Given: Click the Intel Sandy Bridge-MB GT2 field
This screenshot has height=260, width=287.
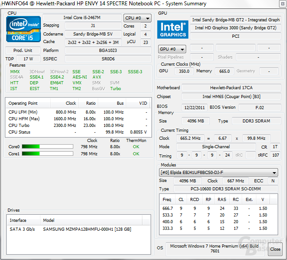Looking at the screenshot, I should (235, 20).
